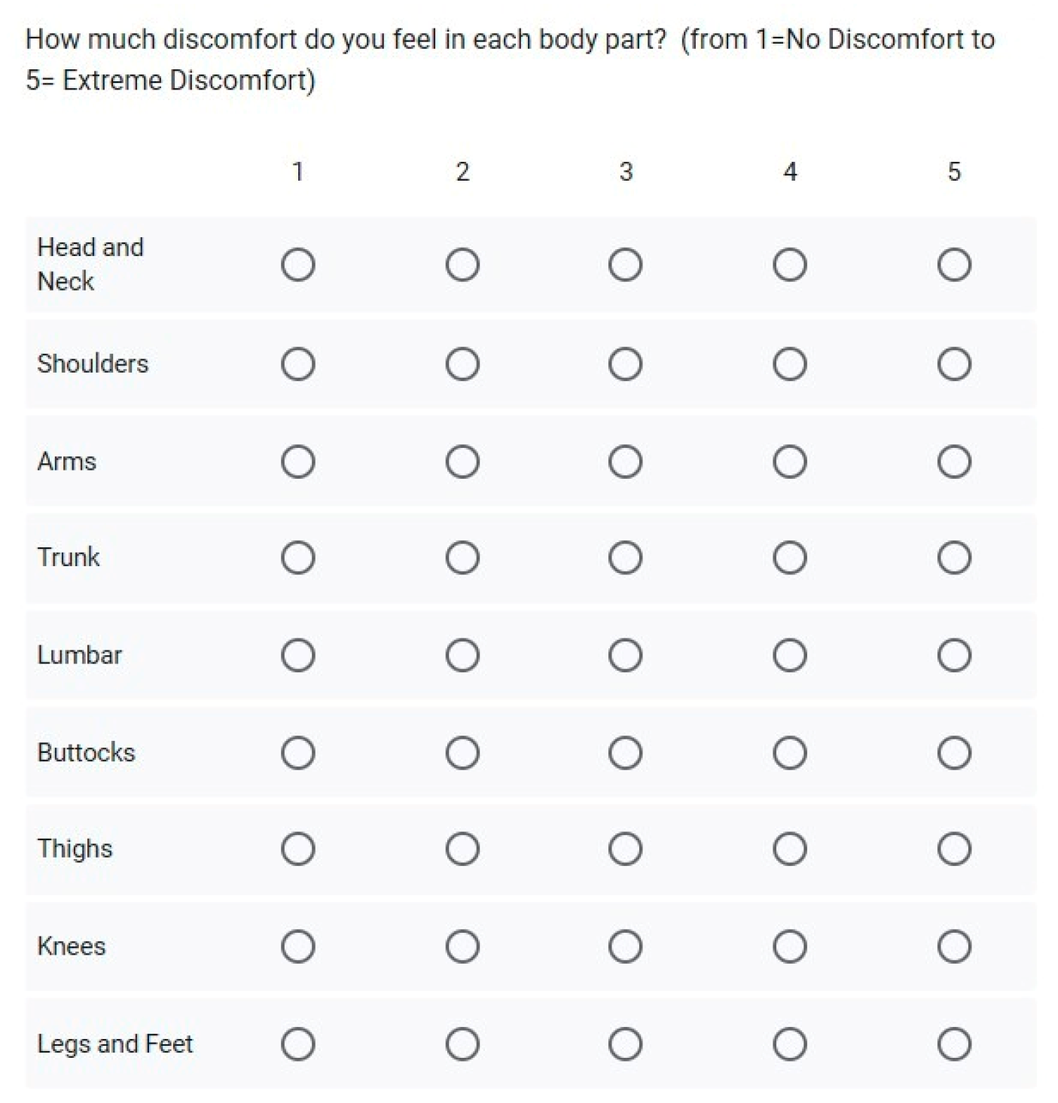
Task: Set Buttocks discomfort to 1
Action: pyautogui.click(x=297, y=753)
